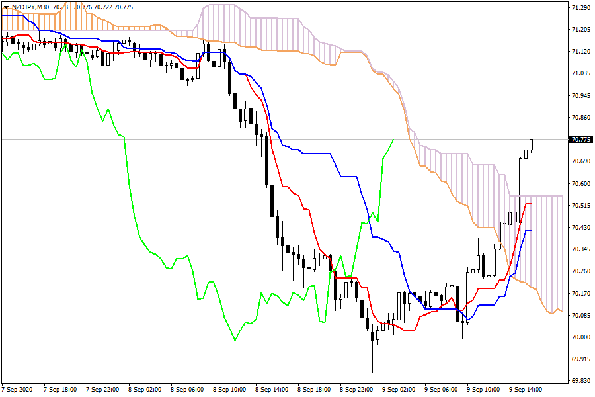The image size is (595, 397).
Task: Click the 69.830 price scale label
Action: tap(580, 381)
